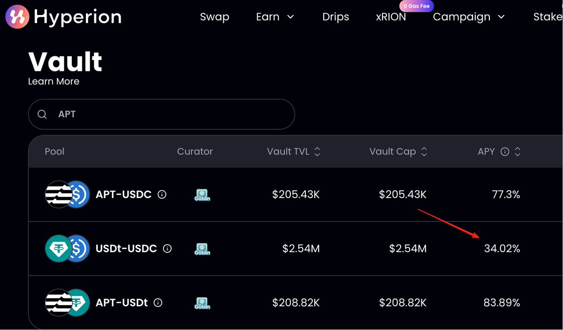The image size is (563, 330).
Task: Open info icon beside USDt-USDC
Action: [x=167, y=248]
